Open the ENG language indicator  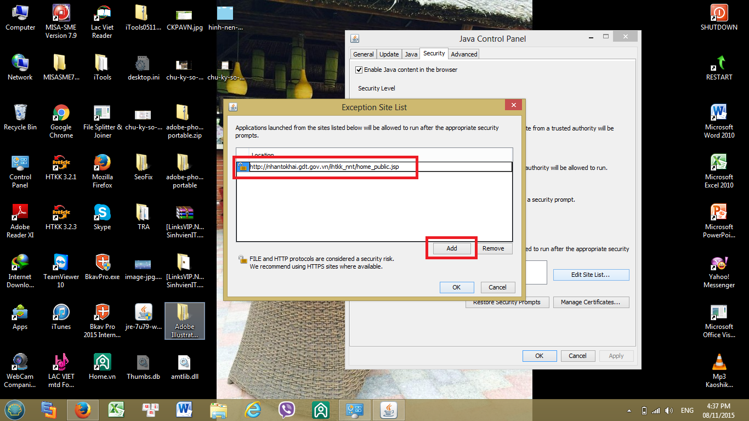click(x=687, y=410)
